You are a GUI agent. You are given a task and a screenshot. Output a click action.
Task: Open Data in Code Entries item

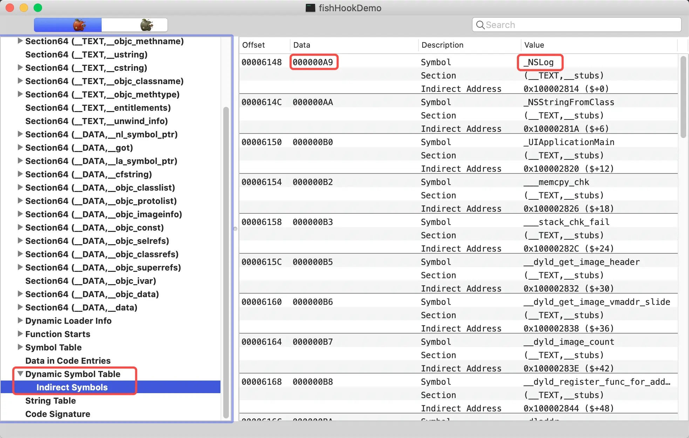point(68,361)
